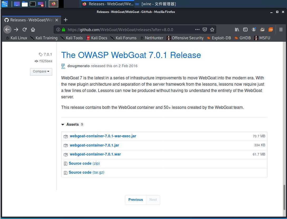The width and height of the screenshot is (287, 219).
Task: Open Kali Training bookmark
Action: [44, 38]
